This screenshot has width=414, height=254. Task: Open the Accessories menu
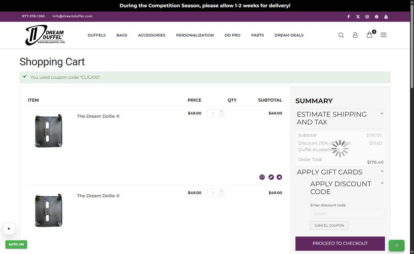(152, 35)
